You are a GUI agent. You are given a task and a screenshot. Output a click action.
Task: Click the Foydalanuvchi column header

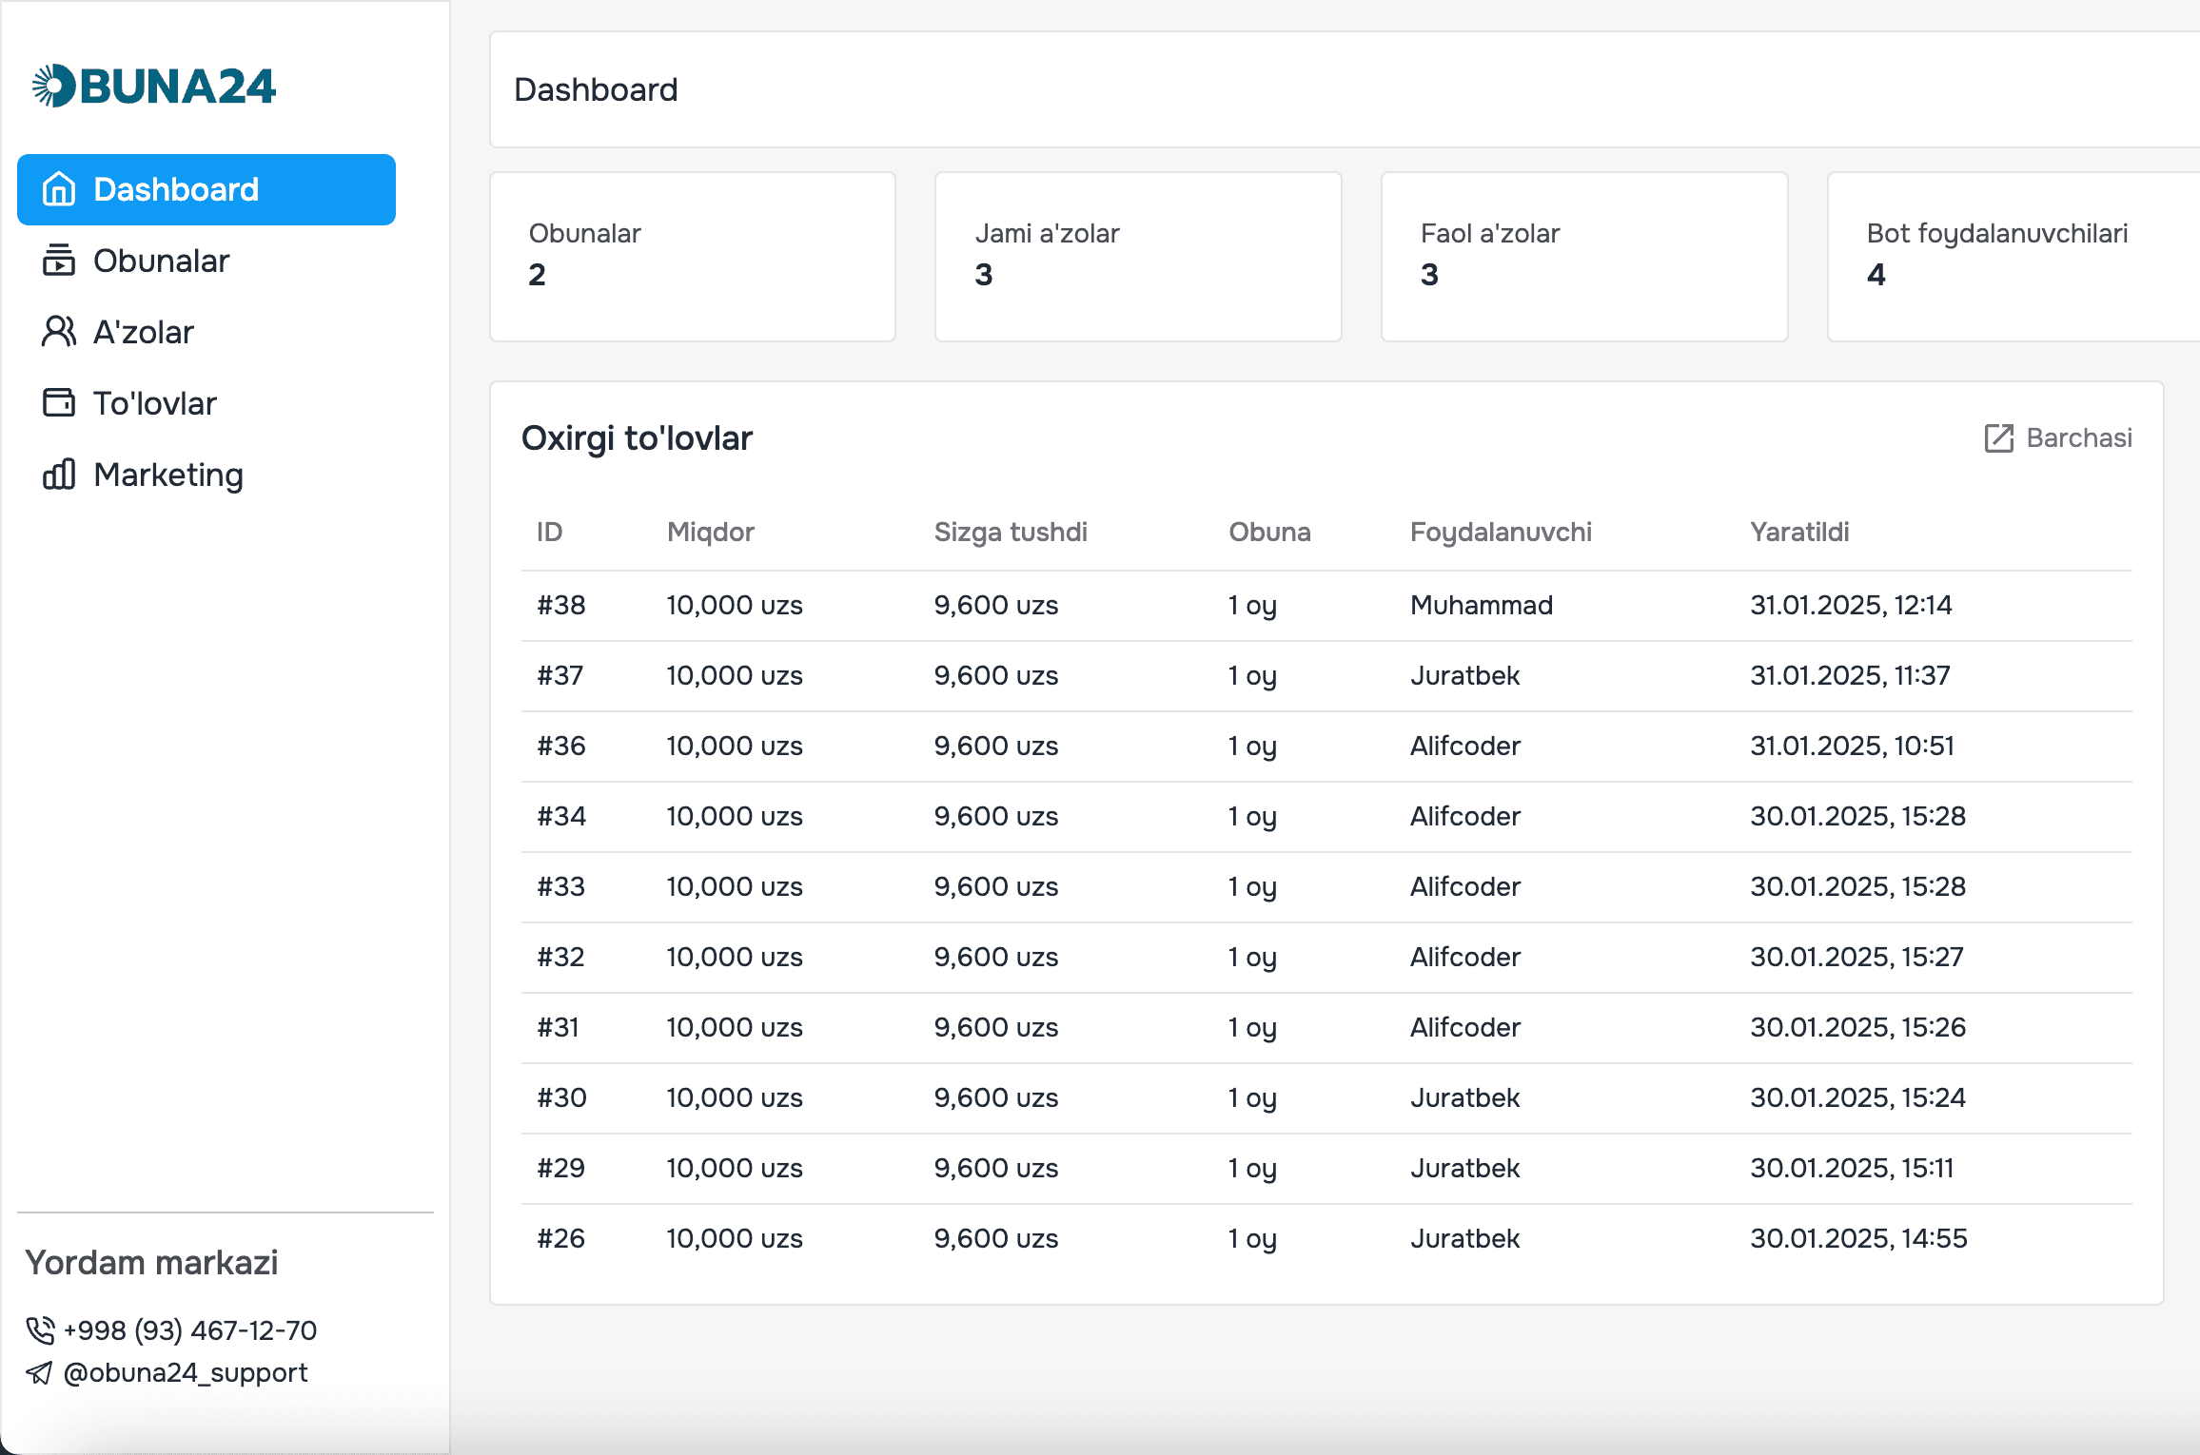pos(1501,532)
